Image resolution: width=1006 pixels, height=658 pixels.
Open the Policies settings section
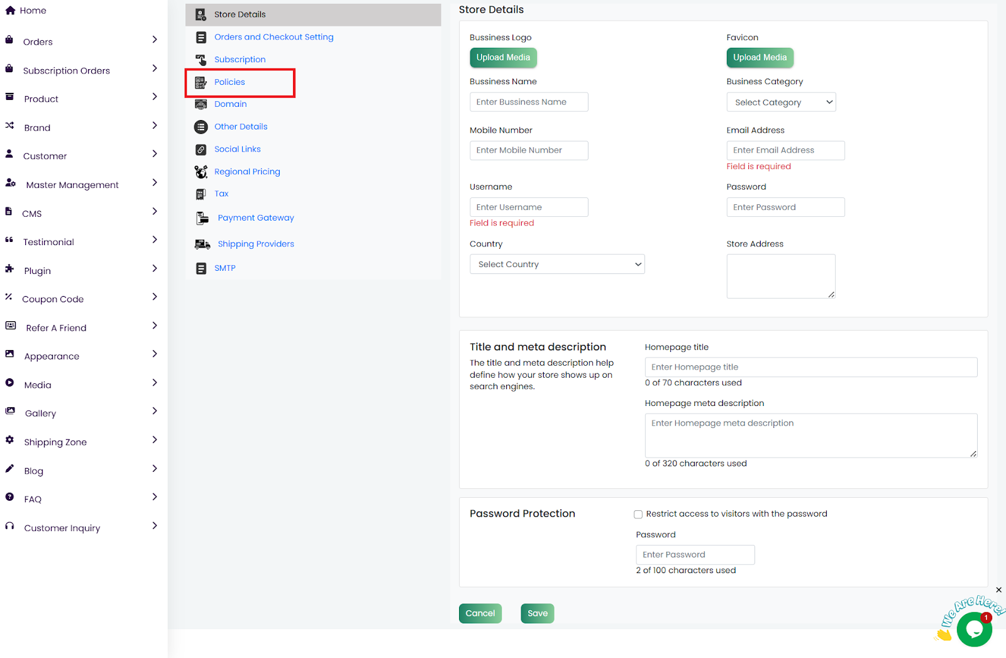(x=229, y=82)
